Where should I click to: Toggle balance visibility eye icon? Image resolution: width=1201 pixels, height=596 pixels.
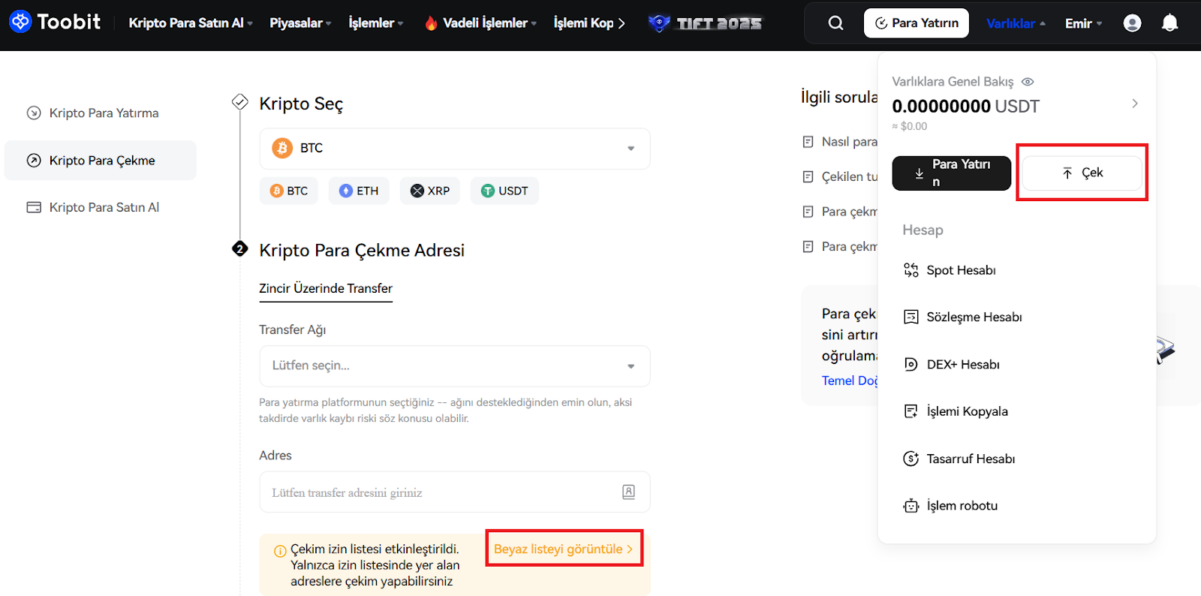pyautogui.click(x=1028, y=81)
